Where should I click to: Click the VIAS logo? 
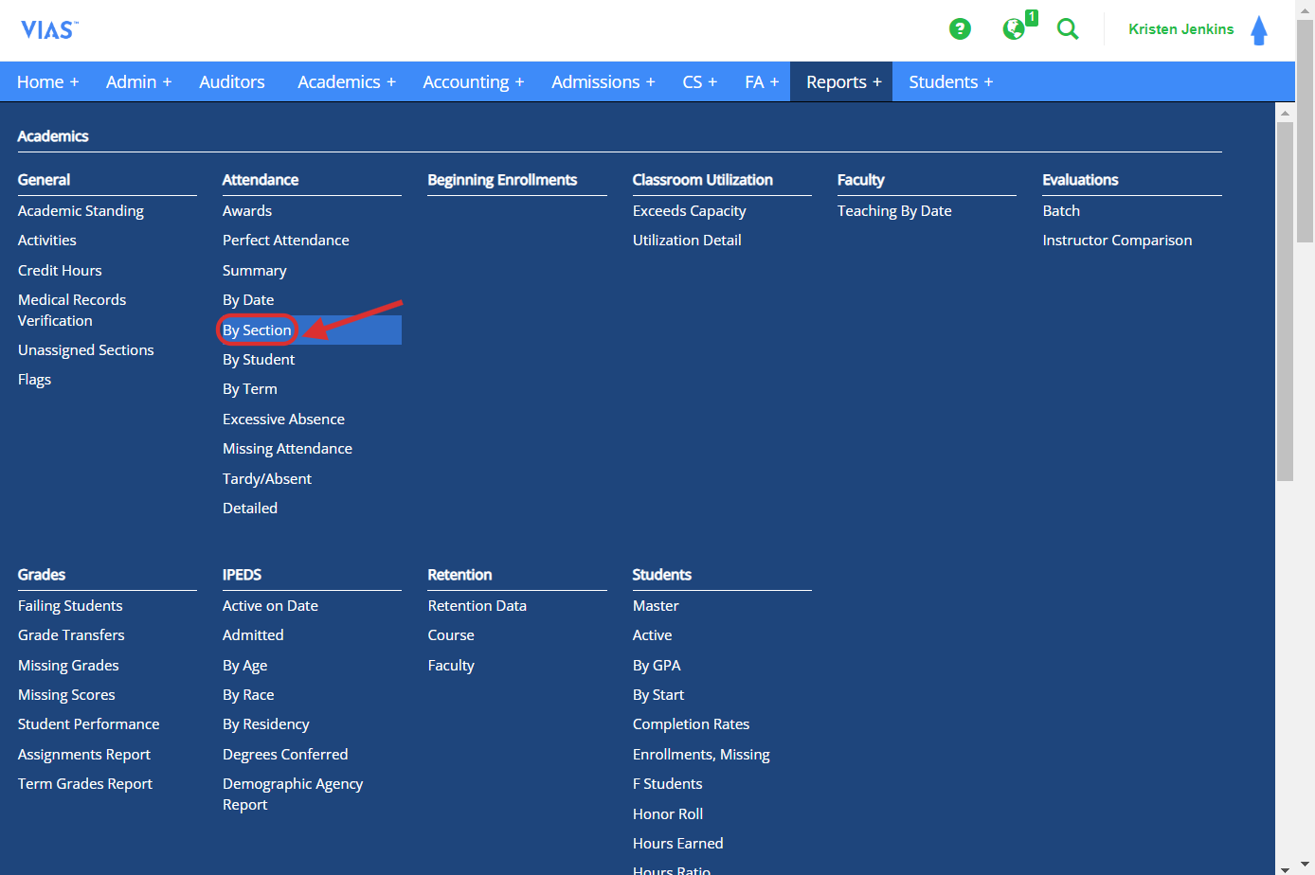[47, 28]
